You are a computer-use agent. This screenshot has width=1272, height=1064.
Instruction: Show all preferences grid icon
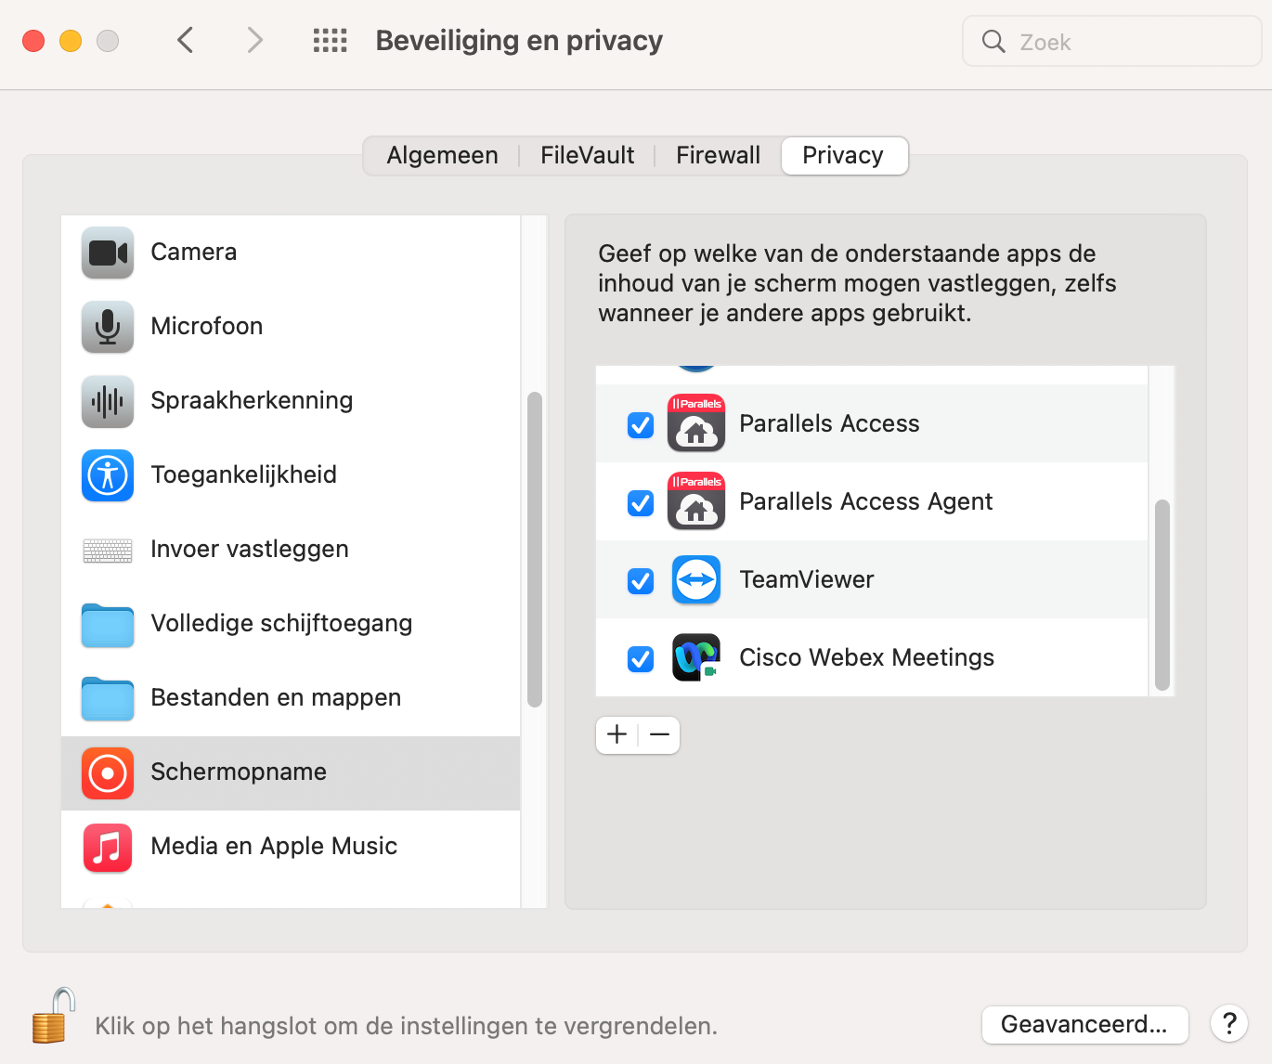tap(330, 41)
